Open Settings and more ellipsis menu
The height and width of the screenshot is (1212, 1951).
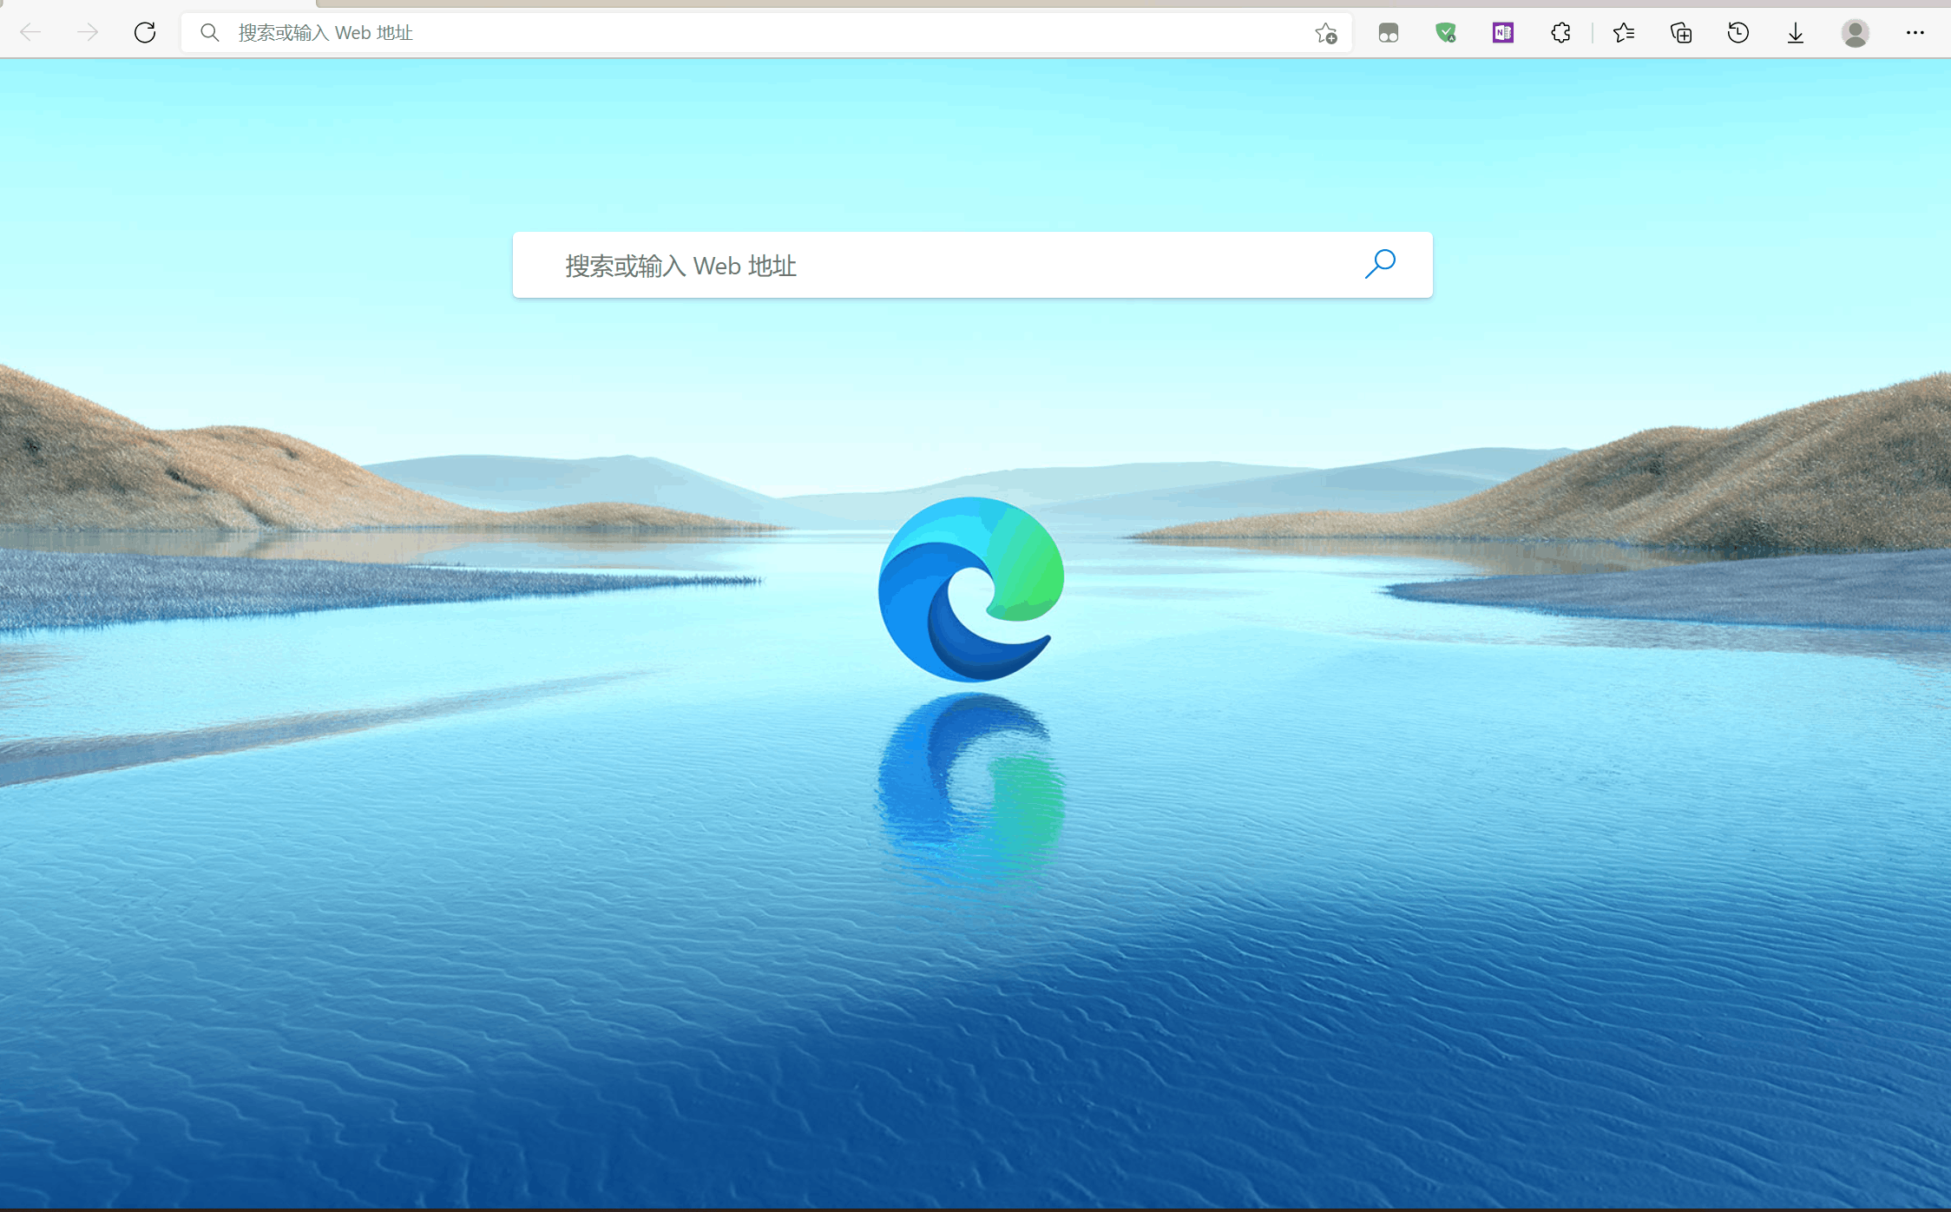tap(1915, 33)
